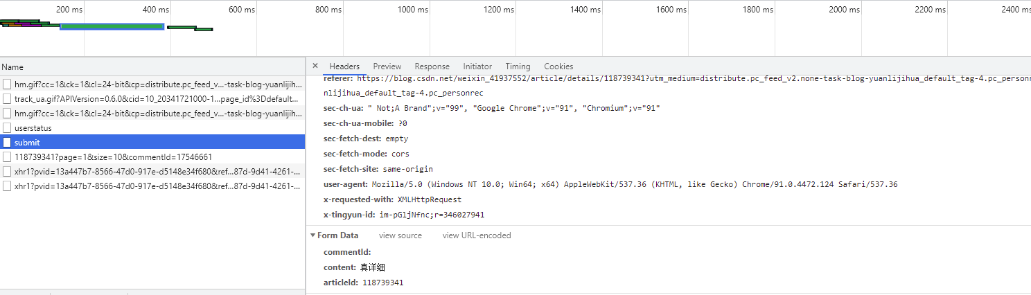This screenshot has width=1031, height=295.
Task: Select the first xhr1?pvid request entry
Action: (157, 172)
